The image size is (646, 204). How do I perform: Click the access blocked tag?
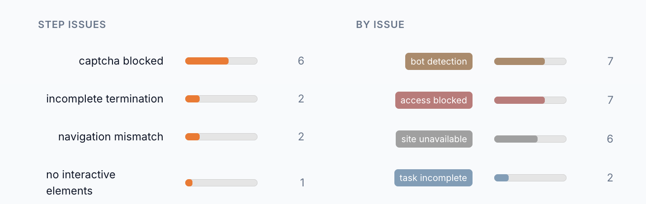(434, 100)
